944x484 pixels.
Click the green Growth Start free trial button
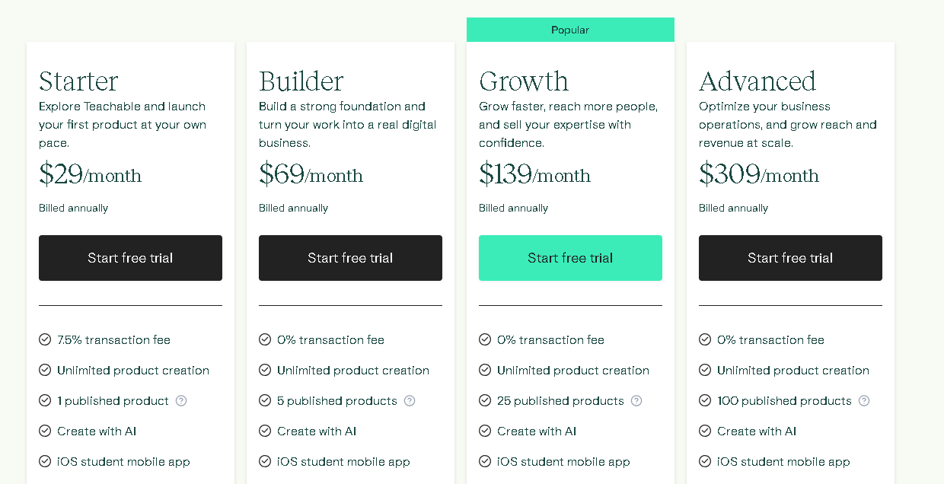570,258
